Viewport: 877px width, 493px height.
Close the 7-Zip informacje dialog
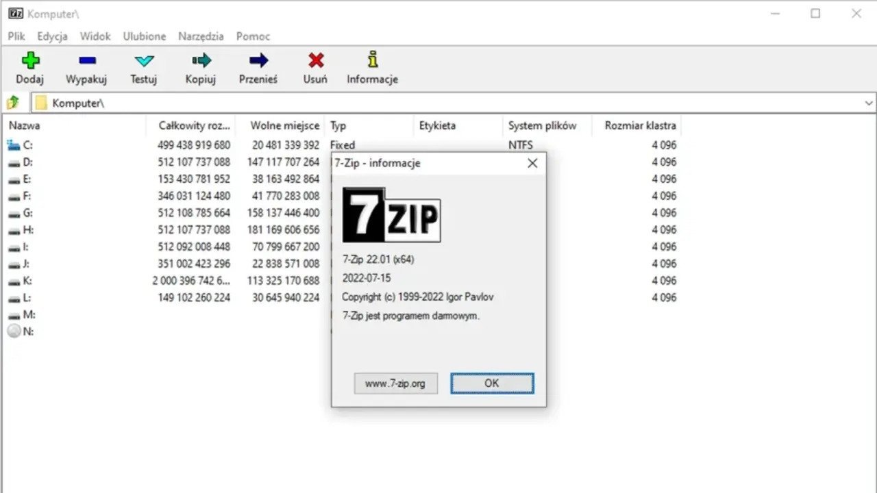click(532, 163)
